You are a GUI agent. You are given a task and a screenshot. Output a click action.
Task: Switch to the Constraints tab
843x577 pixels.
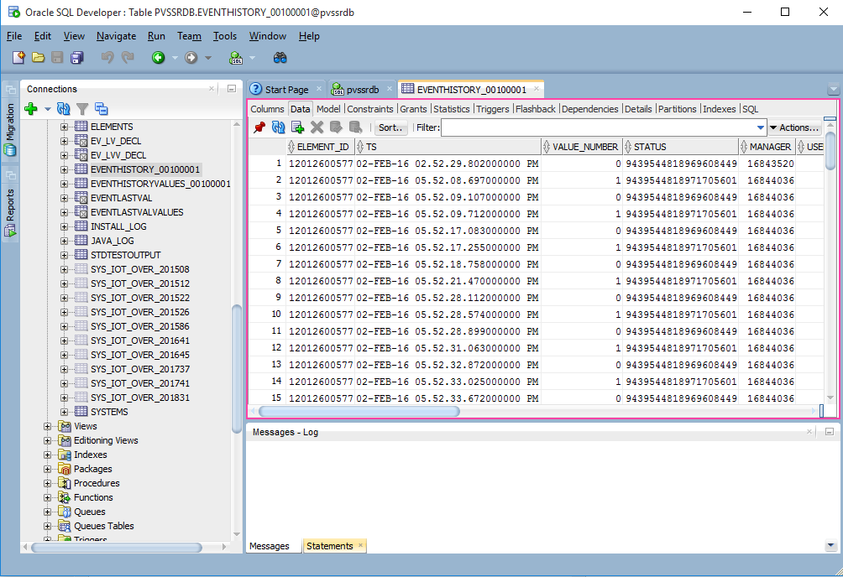(369, 109)
